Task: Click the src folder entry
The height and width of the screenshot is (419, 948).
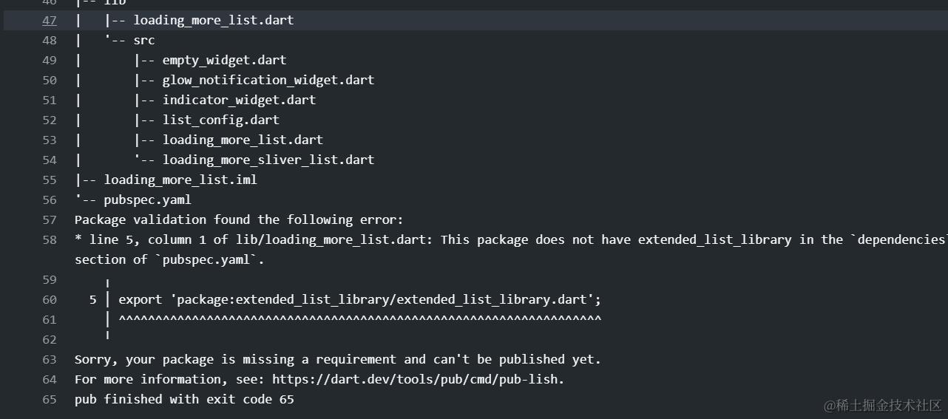Action: point(143,40)
